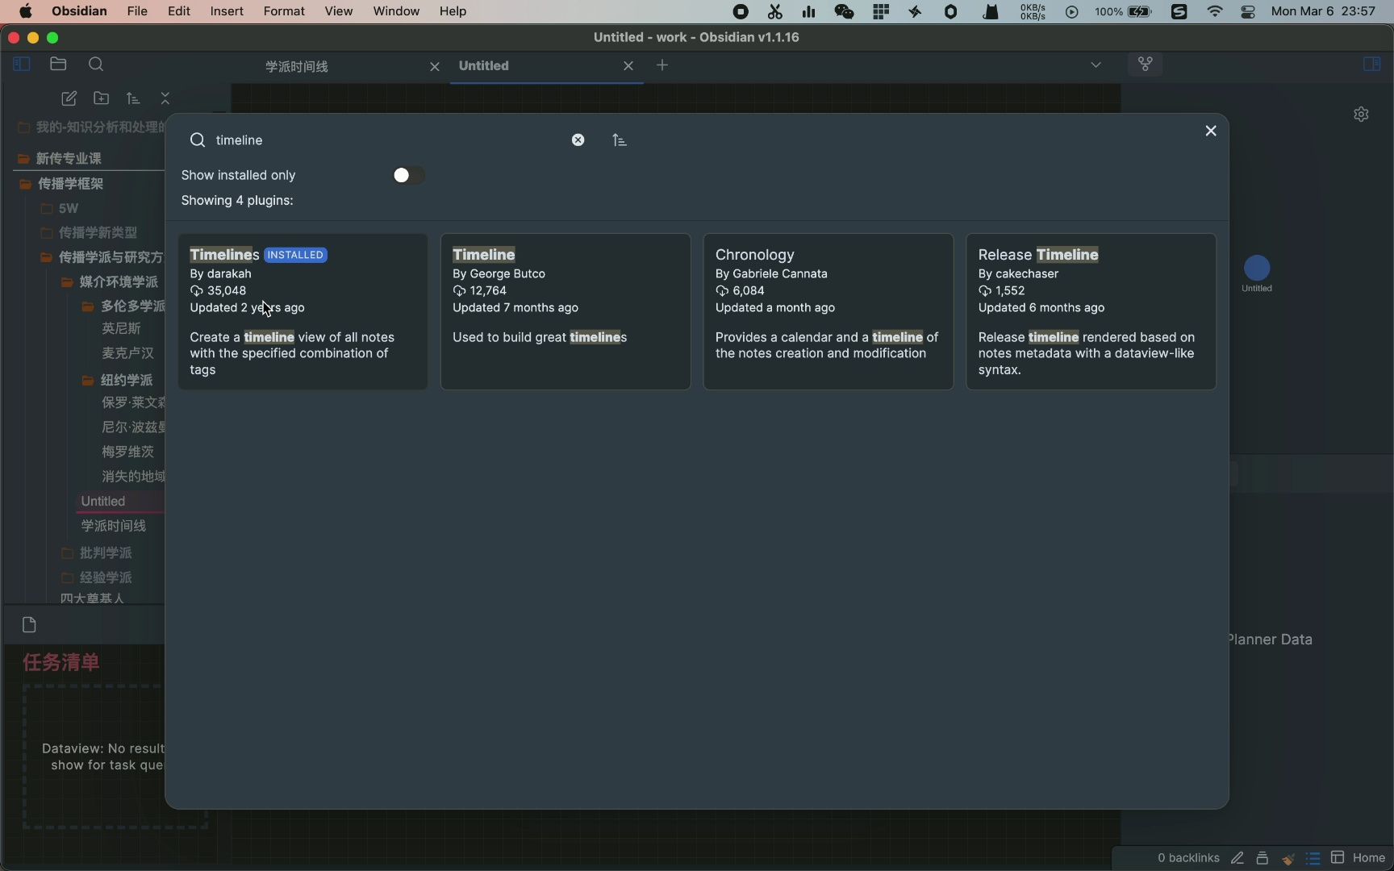Open the file explorer folder icon
Screen dimensions: 1394x871
[x=58, y=65]
